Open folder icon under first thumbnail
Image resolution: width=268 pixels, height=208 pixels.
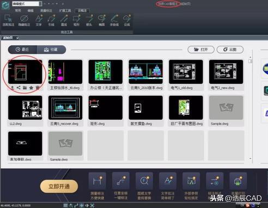(x=25, y=88)
